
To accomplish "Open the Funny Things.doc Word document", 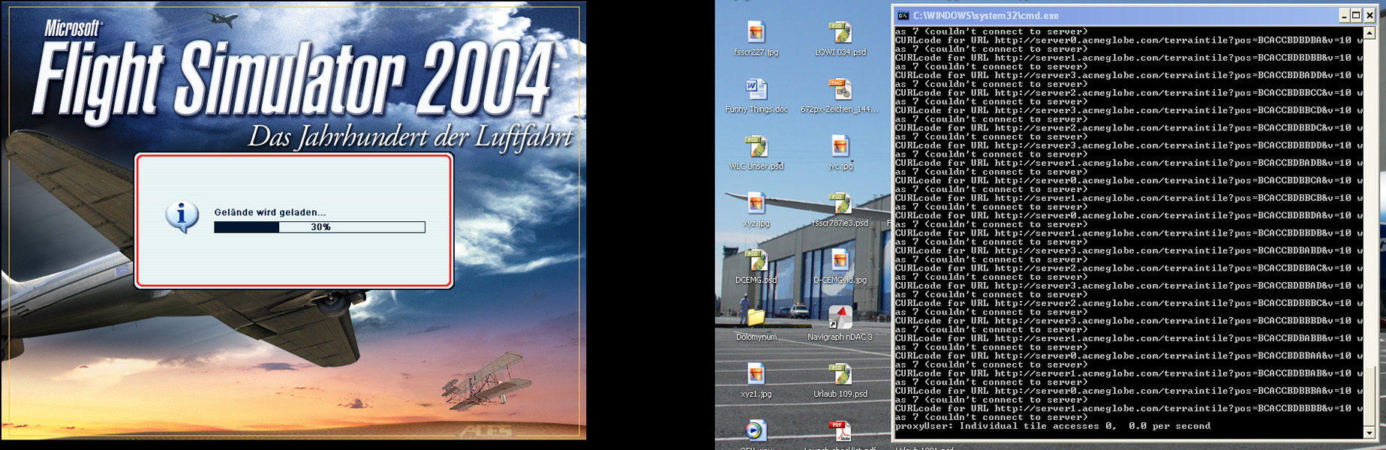I will click(x=756, y=91).
